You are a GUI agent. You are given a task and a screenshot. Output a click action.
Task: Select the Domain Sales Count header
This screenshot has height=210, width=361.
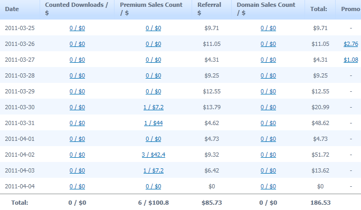(266, 9)
